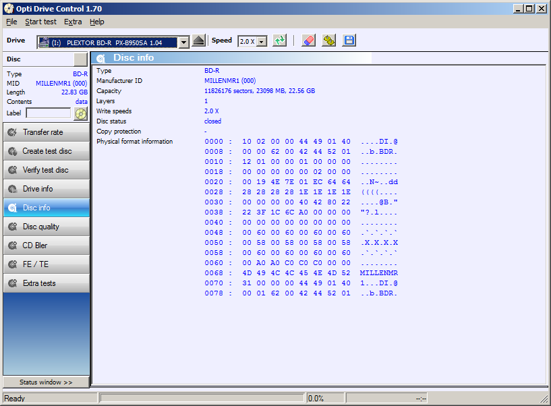Viewport: 551px width, 406px height.
Task: Click the sidebar Length value 22.83 GB
Action: (74, 92)
